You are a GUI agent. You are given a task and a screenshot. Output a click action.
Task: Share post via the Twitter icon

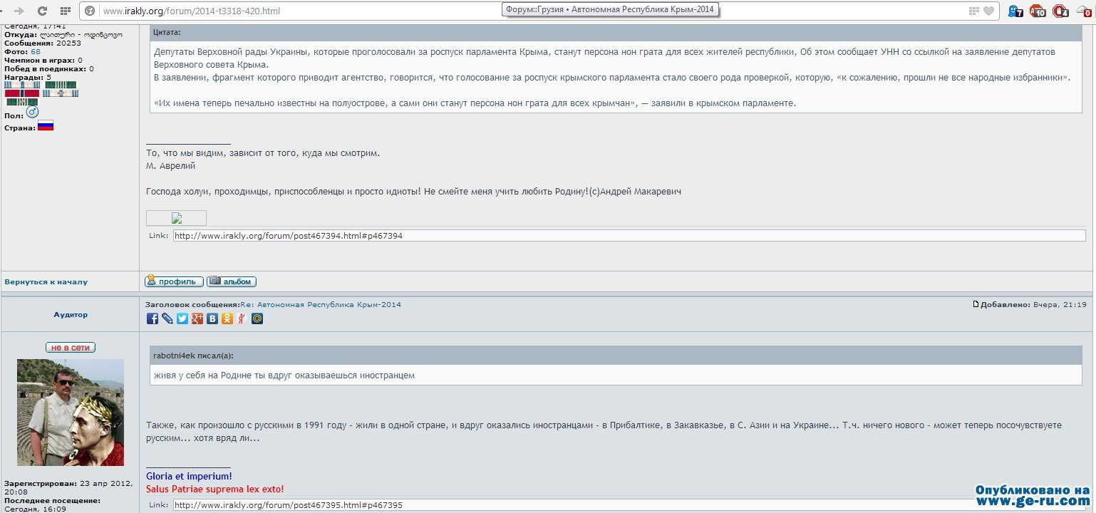click(182, 318)
